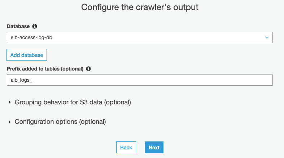This screenshot has width=284, height=158.
Task: Expand Grouping behavior for S3 data section
Action: 72,103
